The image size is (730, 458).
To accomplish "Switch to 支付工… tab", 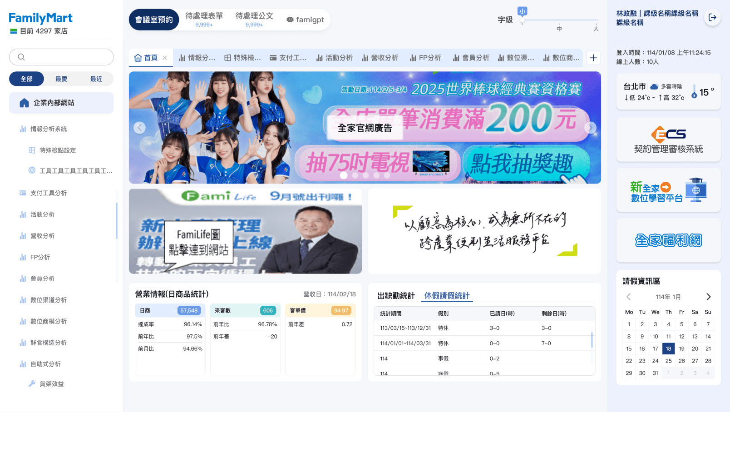I will pyautogui.click(x=288, y=58).
